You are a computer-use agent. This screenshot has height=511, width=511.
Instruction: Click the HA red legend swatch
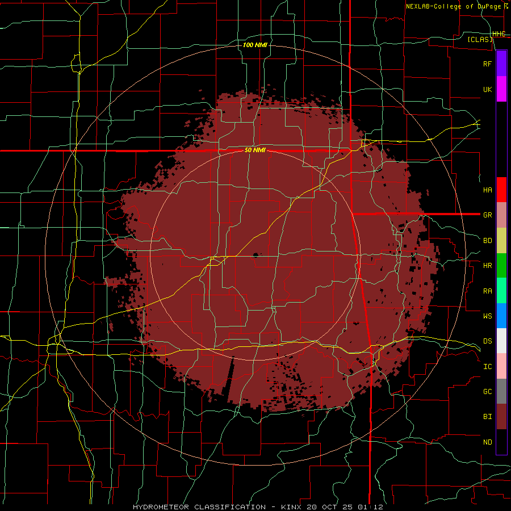click(501, 190)
